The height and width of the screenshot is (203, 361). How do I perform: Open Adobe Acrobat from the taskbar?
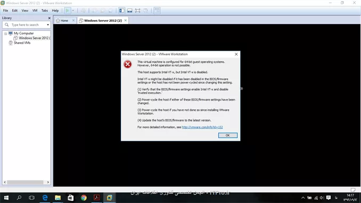coord(96,198)
